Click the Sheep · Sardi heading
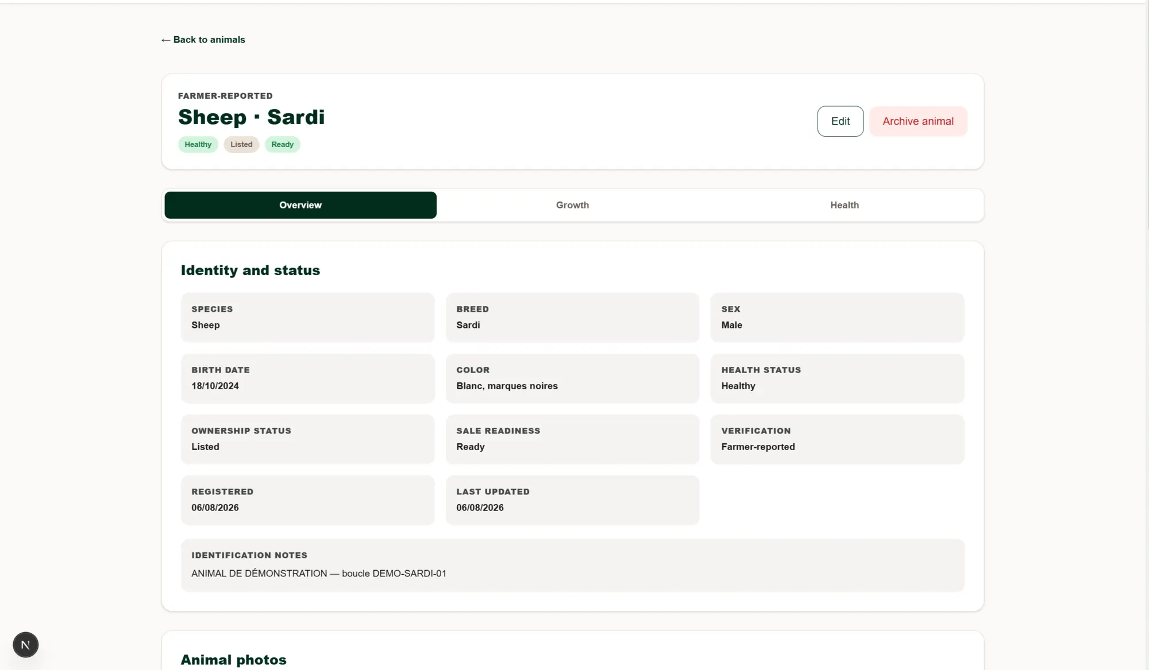Viewport: 1149px width, 670px height. [x=251, y=117]
